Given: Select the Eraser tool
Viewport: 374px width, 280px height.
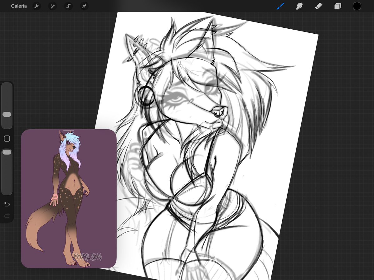Looking at the screenshot, I should click(x=319, y=6).
